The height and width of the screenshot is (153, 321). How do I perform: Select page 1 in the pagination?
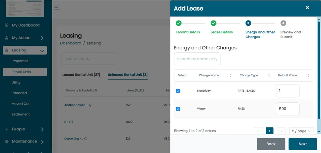pos(270,131)
